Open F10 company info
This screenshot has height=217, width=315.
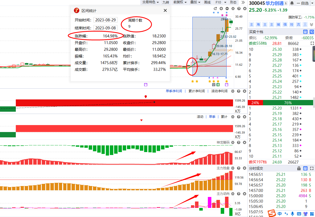(x=218, y=2)
